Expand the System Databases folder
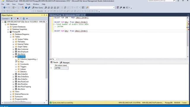This screenshot has height=107, width=190. click(x=8, y=27)
